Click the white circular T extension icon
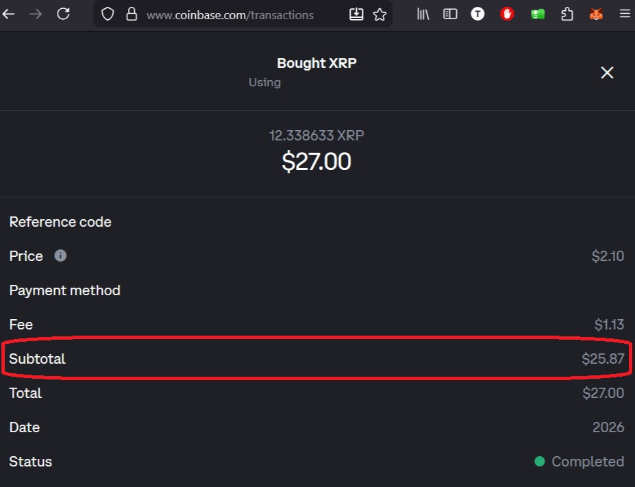This screenshot has width=635, height=487. [477, 14]
